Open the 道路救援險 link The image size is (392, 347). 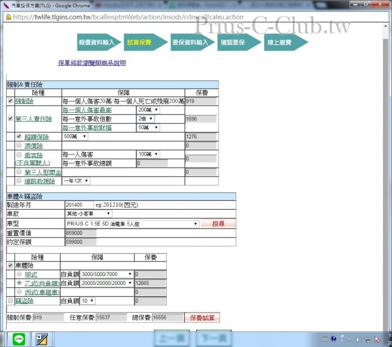tap(40, 181)
